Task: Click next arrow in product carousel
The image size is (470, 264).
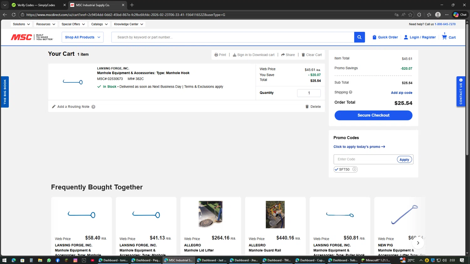Action: pyautogui.click(x=418, y=243)
